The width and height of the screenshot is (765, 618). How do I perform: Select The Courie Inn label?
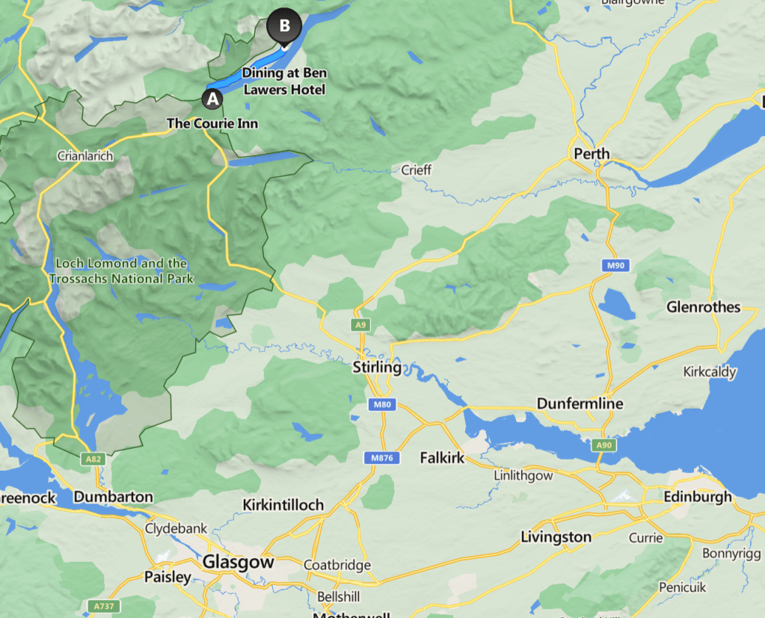click(212, 123)
